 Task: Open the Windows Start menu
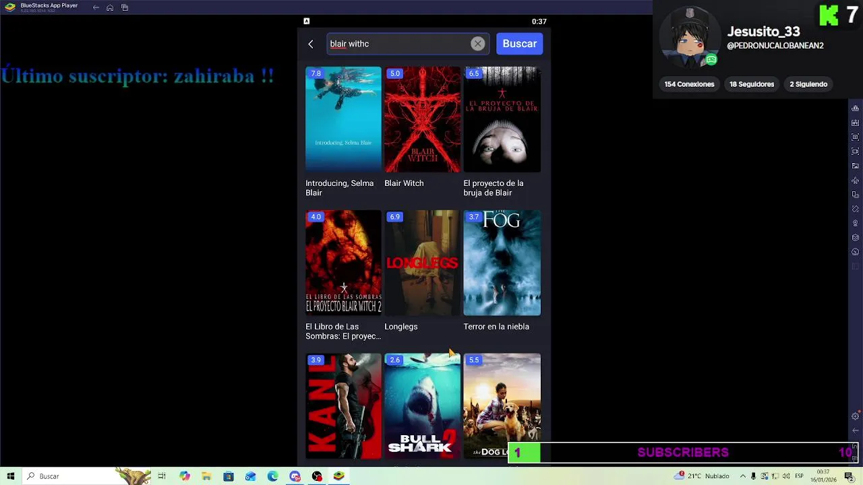click(x=10, y=476)
